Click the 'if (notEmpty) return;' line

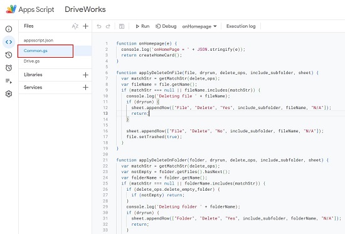point(158,195)
